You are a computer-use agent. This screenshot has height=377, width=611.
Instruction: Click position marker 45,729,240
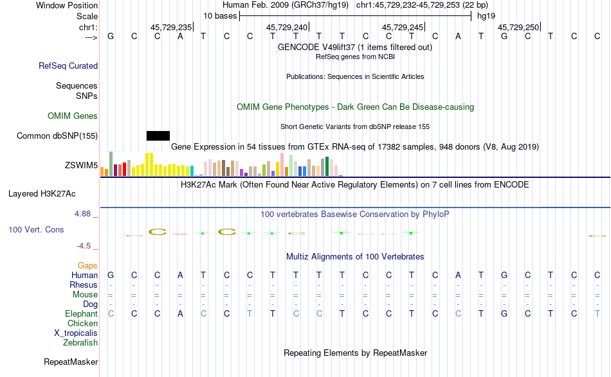point(287,27)
